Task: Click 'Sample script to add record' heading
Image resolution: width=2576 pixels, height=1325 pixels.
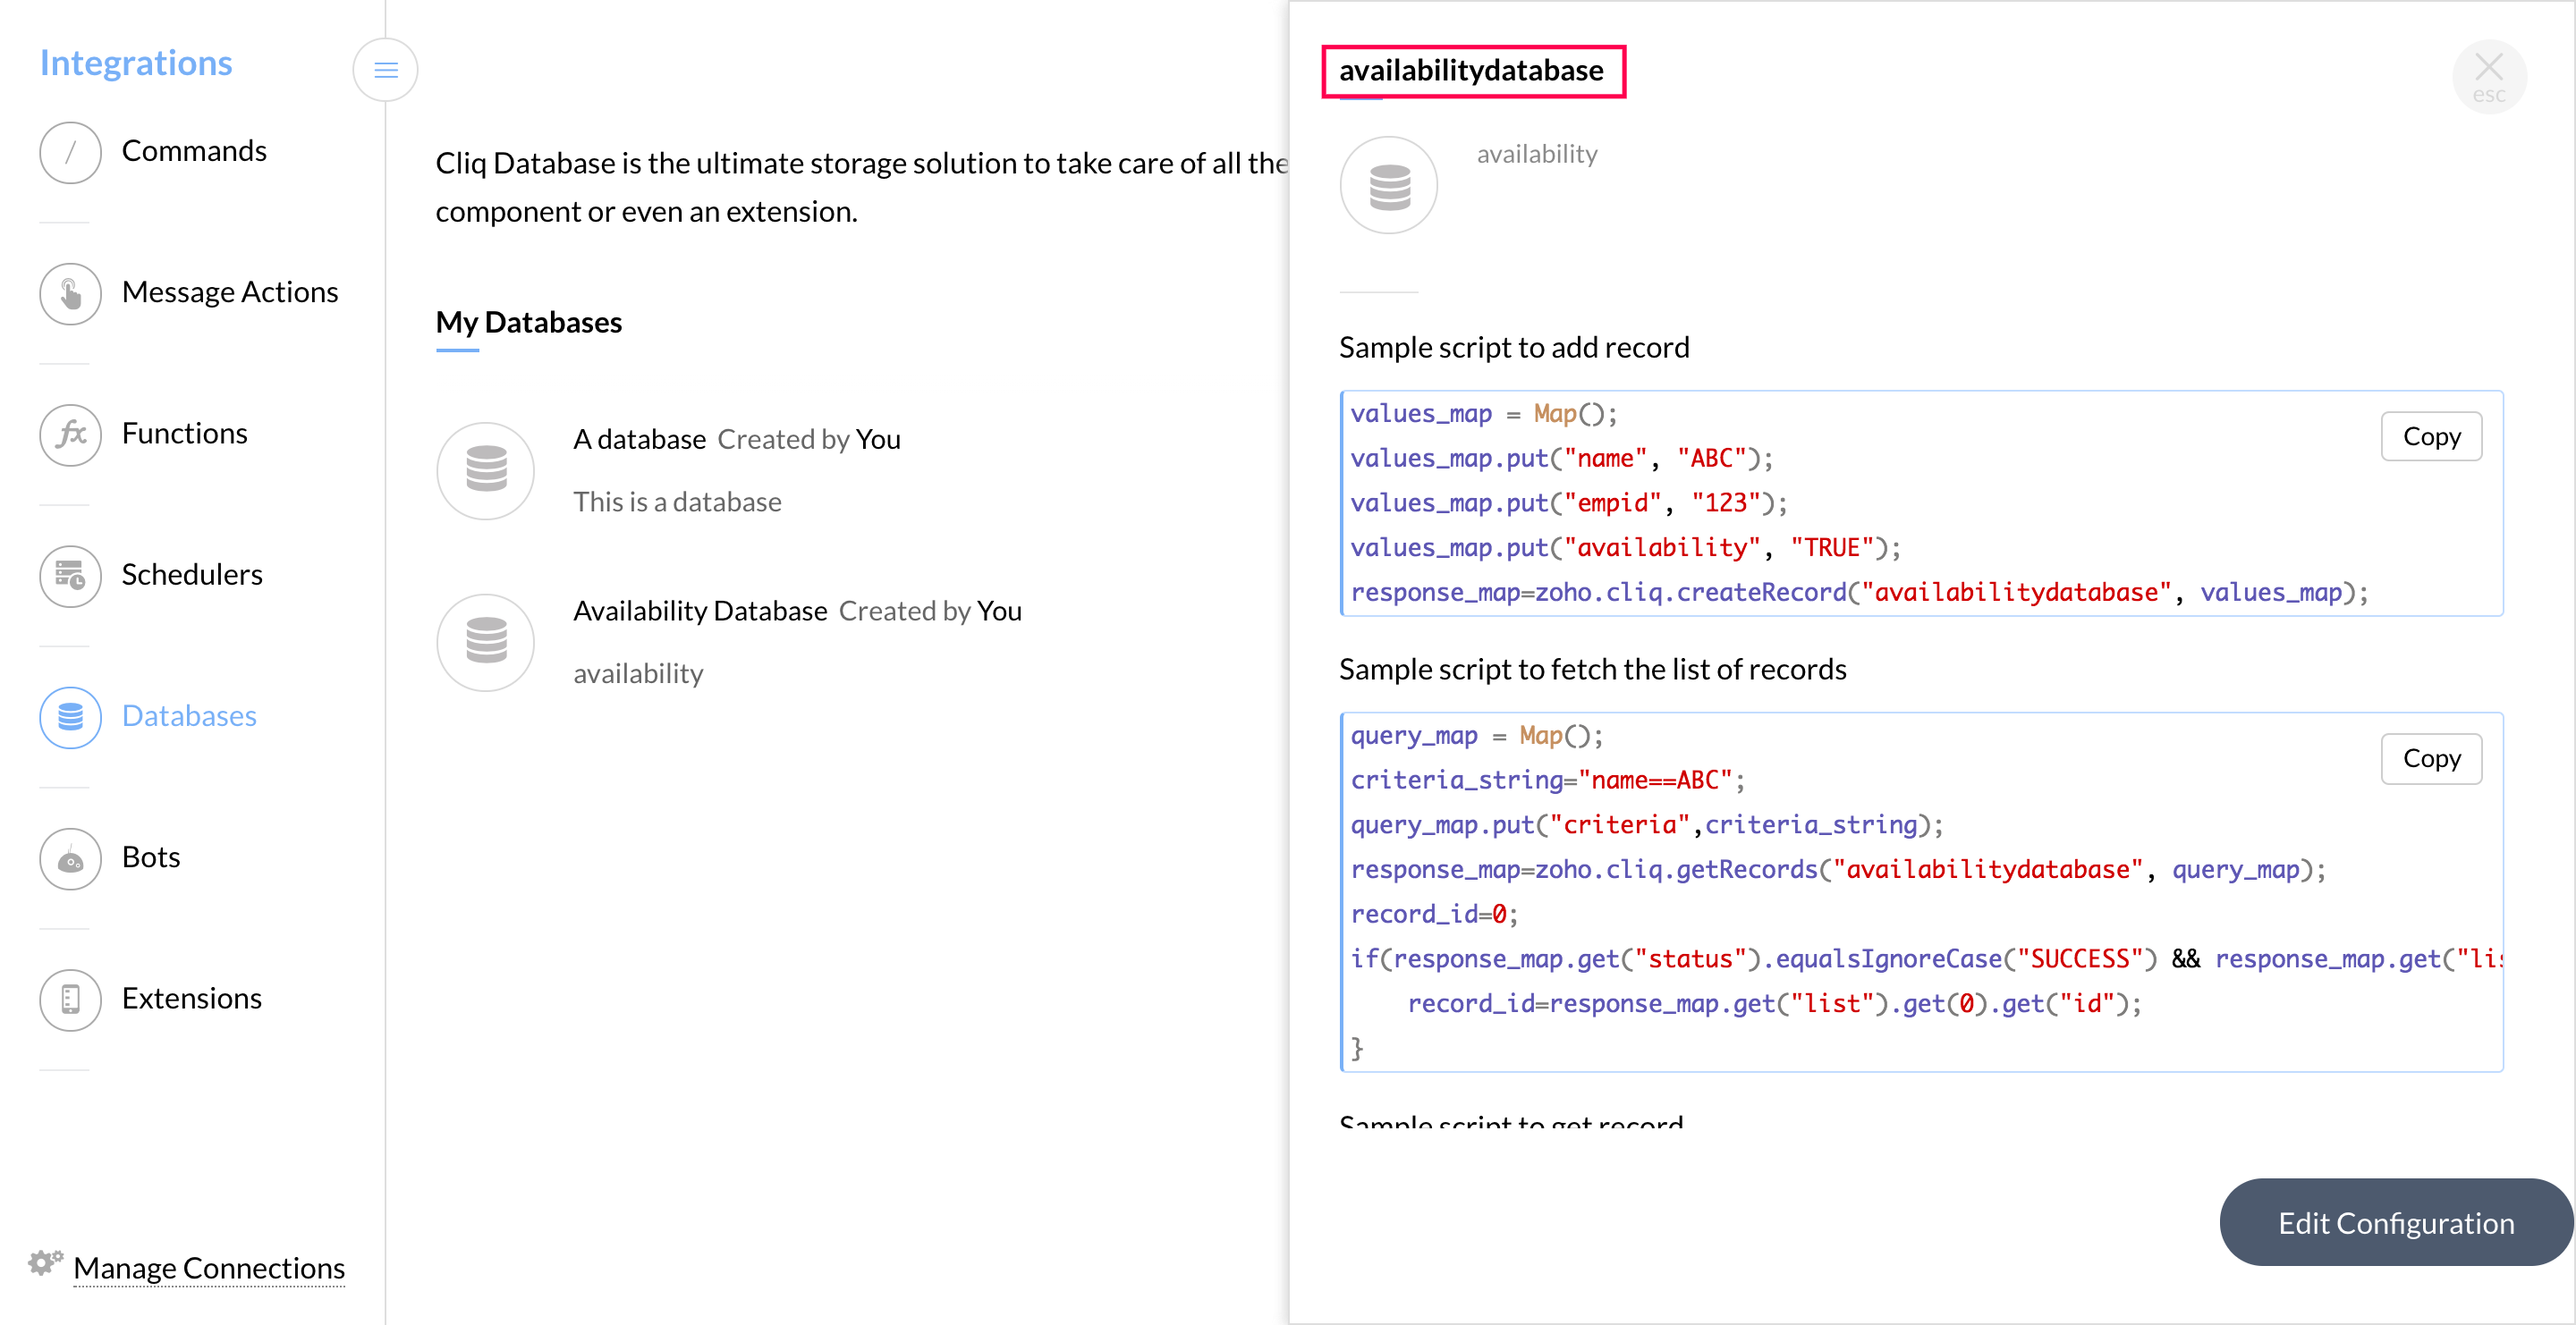Action: tap(1514, 347)
